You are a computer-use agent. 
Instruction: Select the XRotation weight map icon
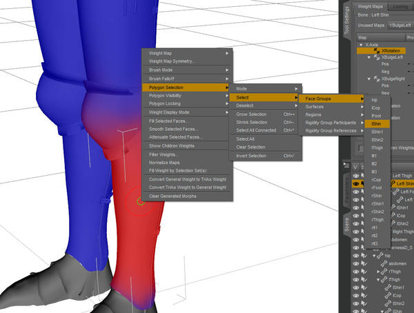pos(377,50)
